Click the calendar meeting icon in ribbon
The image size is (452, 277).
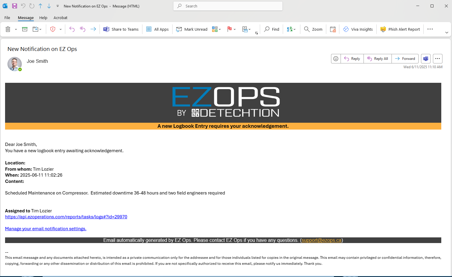click(333, 29)
